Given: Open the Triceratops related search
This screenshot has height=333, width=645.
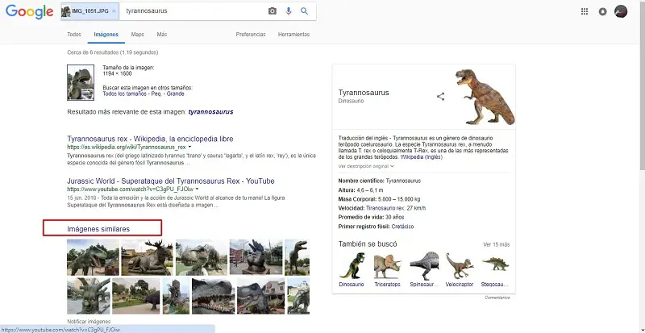Looking at the screenshot, I should (x=387, y=269).
